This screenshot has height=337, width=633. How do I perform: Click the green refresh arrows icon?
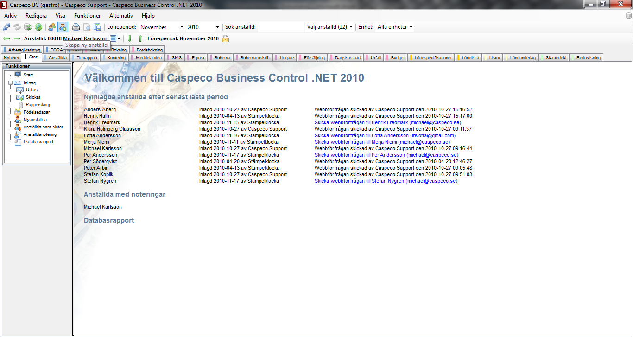click(28, 27)
